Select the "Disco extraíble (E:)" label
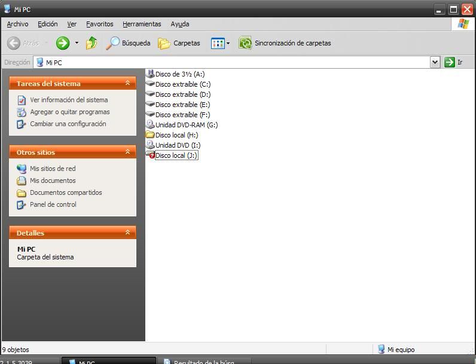476x364 pixels. tap(183, 105)
